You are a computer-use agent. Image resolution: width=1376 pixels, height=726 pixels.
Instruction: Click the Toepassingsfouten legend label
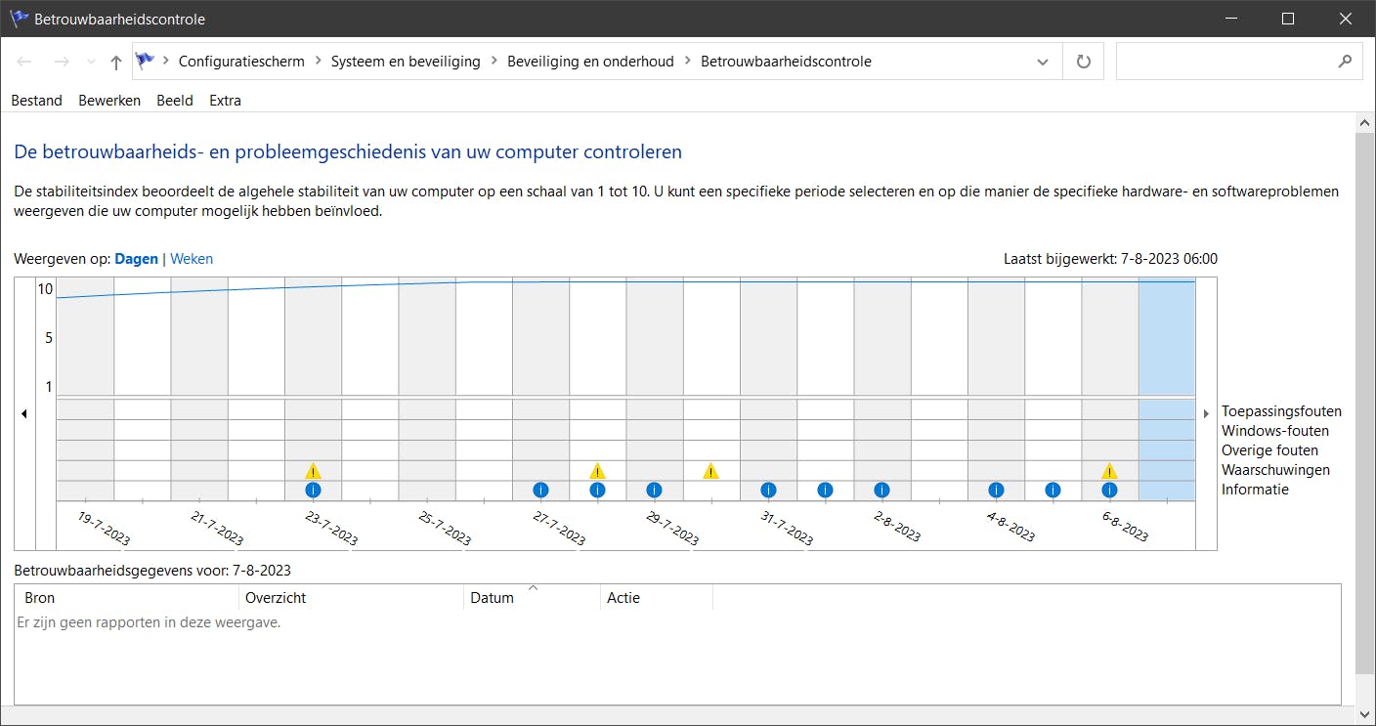coord(1281,411)
